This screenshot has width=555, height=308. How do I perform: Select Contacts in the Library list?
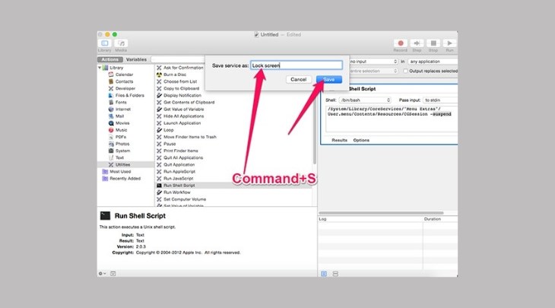coord(125,81)
